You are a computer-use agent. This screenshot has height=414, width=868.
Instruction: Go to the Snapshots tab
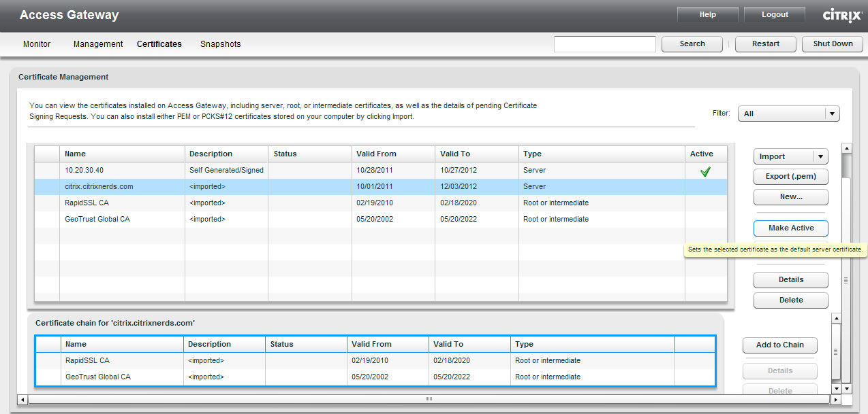(221, 44)
